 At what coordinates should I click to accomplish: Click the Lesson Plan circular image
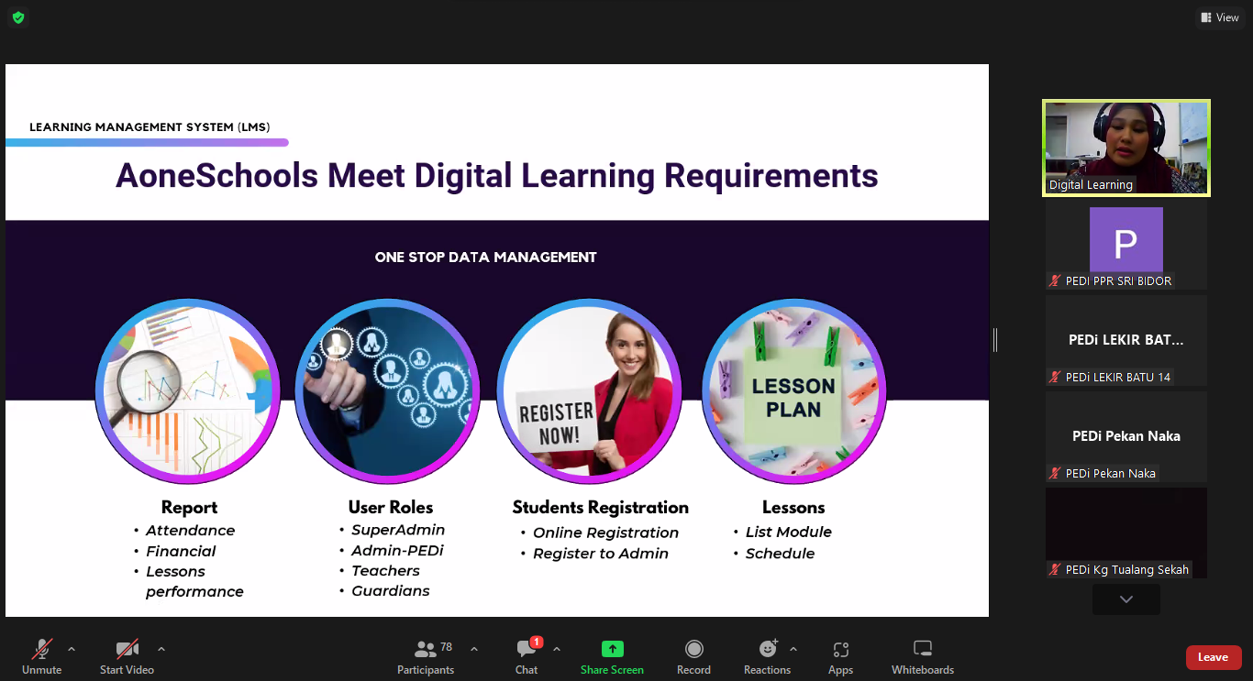click(x=794, y=391)
